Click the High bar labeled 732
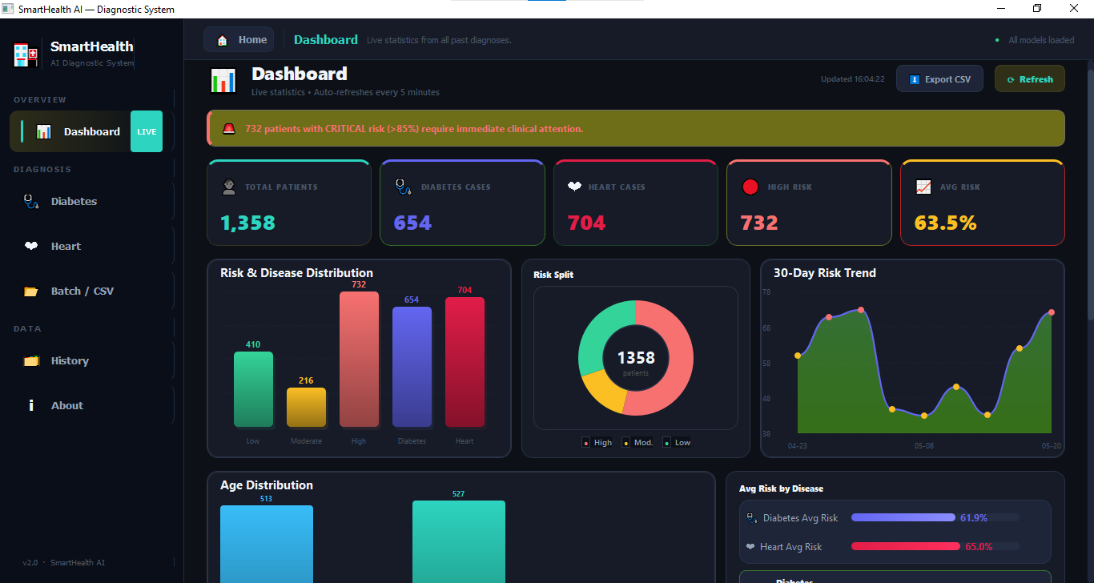1094x583 pixels. point(359,359)
